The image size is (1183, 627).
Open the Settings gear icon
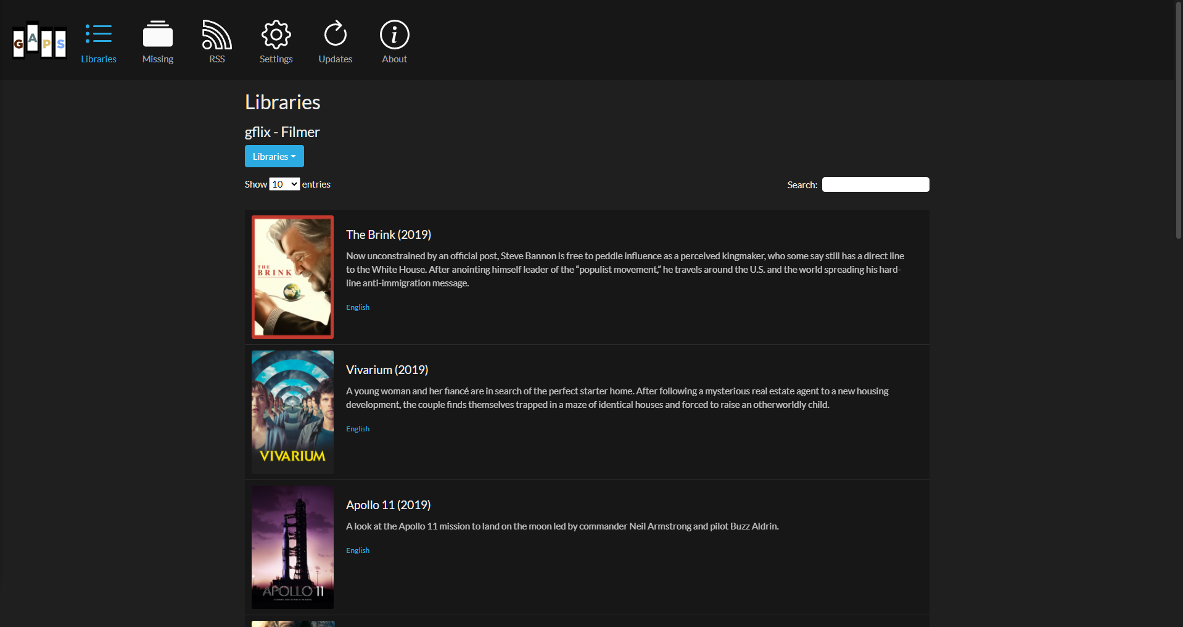[x=276, y=35]
